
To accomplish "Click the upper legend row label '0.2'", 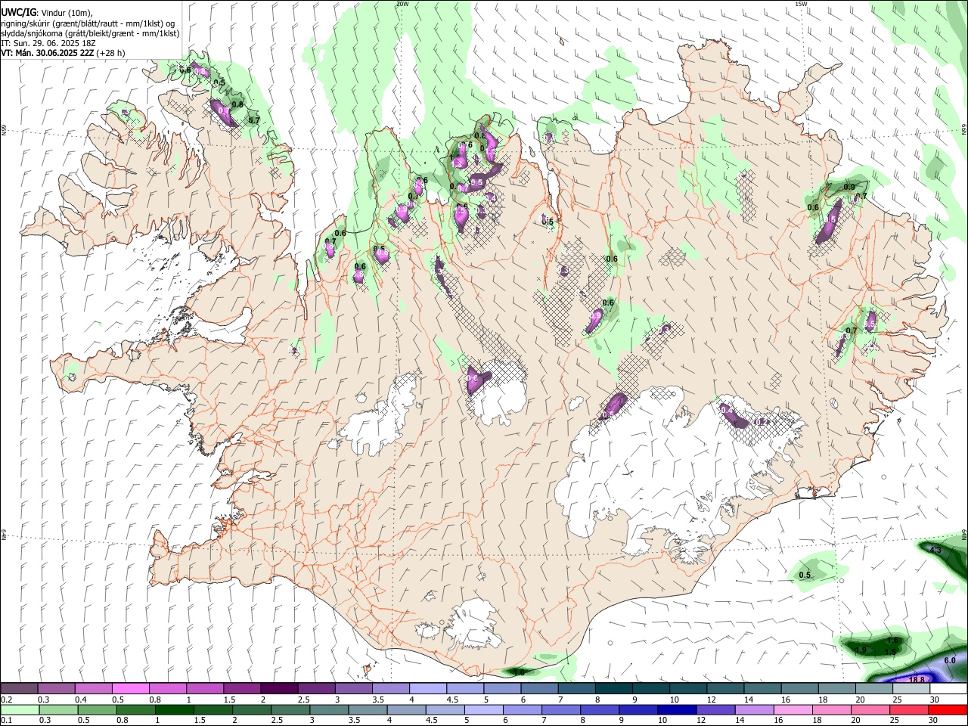I will click(7, 700).
